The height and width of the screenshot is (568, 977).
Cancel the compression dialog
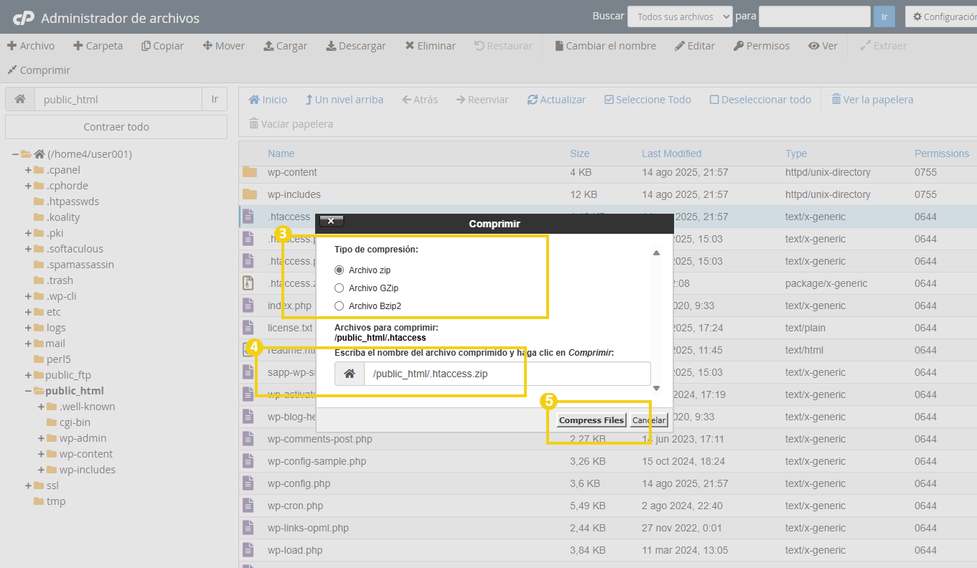tap(649, 420)
